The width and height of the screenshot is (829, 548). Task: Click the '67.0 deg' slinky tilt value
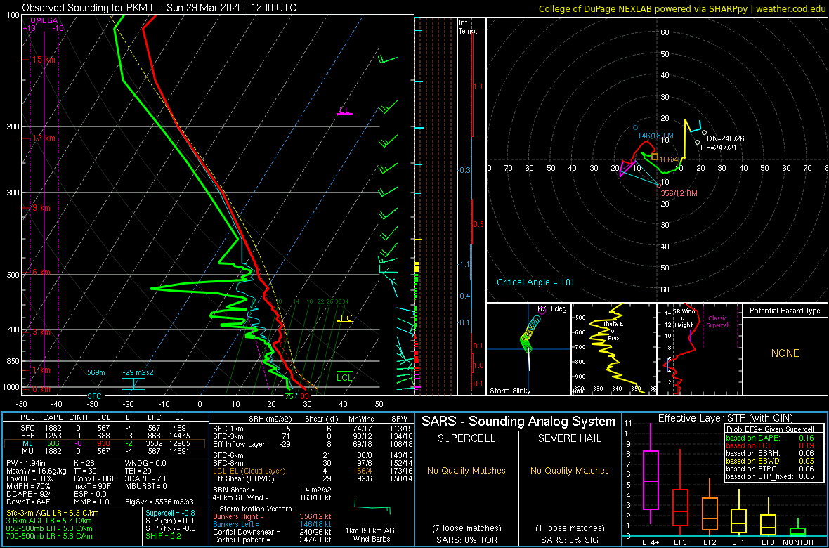coord(552,308)
